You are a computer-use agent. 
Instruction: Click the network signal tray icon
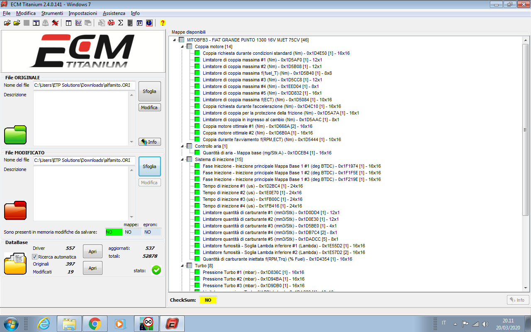point(475,324)
